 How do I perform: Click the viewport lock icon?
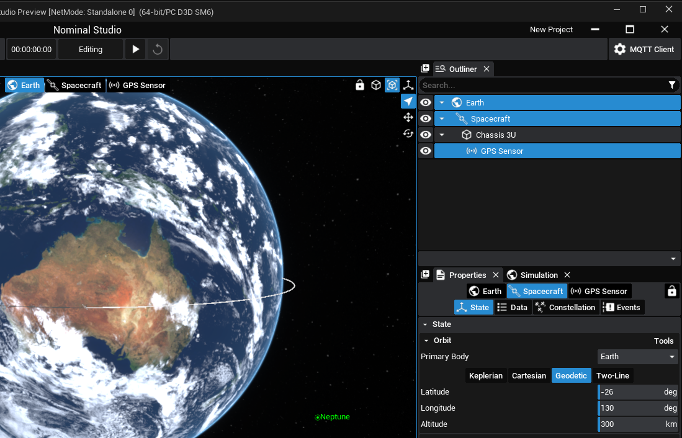[x=360, y=85]
